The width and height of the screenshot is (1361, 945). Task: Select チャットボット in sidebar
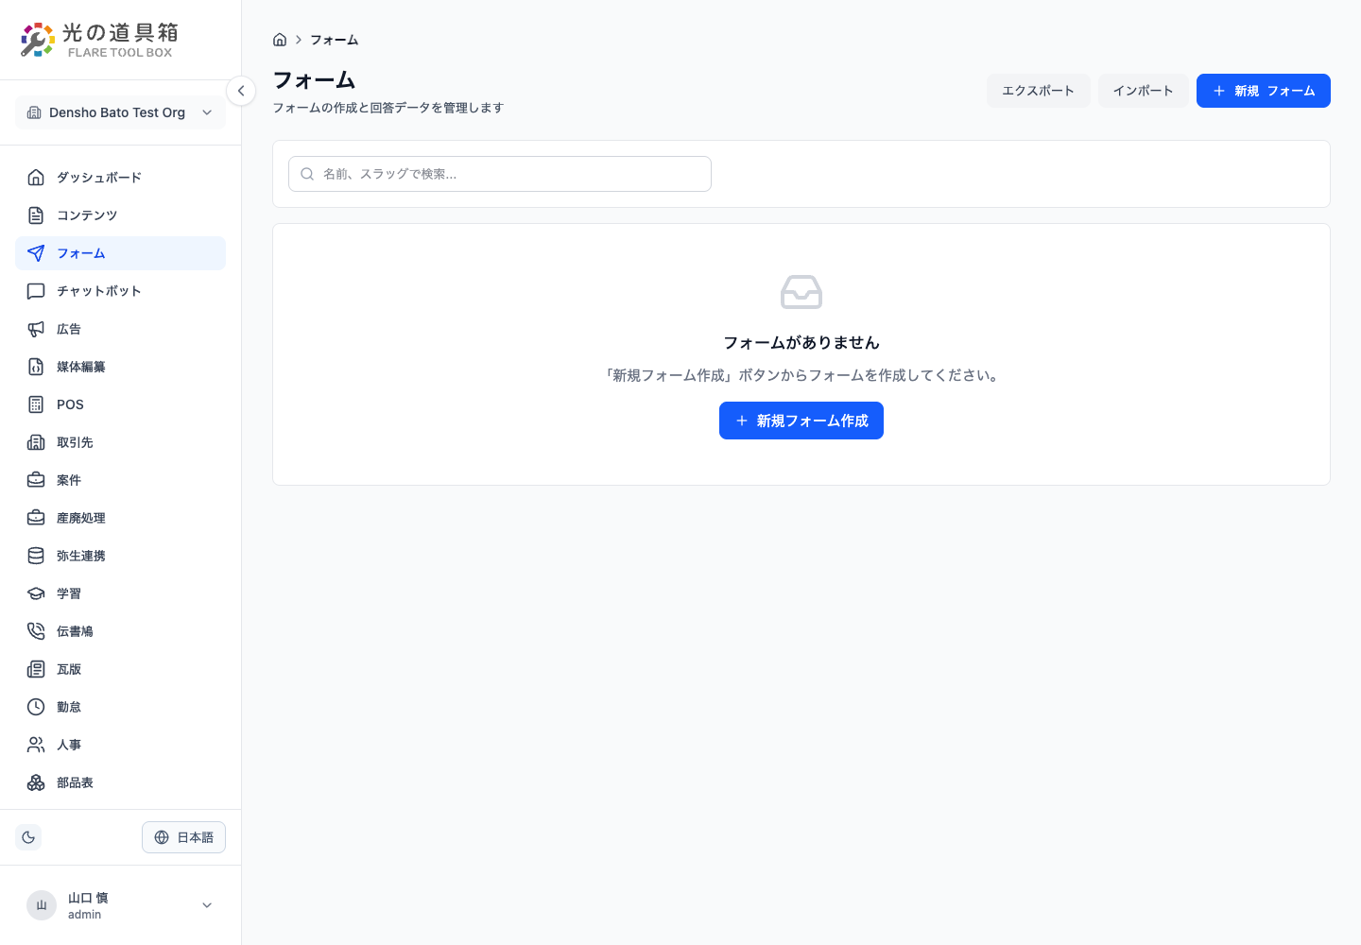(x=121, y=291)
